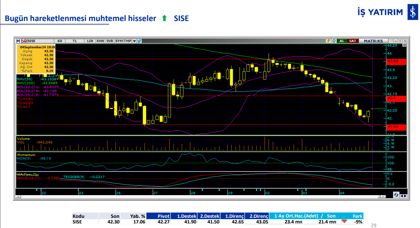Select the TMP template item
Screen dimensions: 420x228
click(128, 41)
